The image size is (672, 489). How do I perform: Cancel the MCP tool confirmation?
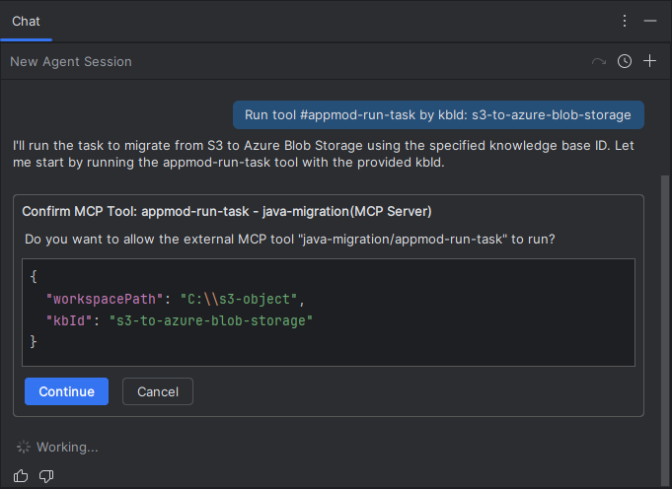click(158, 391)
